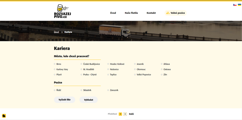Image resolution: width=242 pixels, height=120 pixels.
Task: Tick the Ostrava checkbox
Action: click(x=162, y=69)
